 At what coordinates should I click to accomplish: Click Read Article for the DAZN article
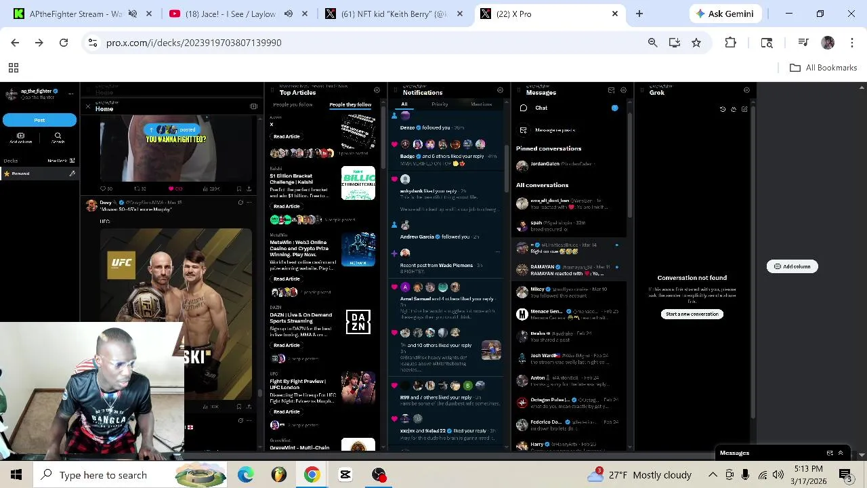pyautogui.click(x=286, y=345)
